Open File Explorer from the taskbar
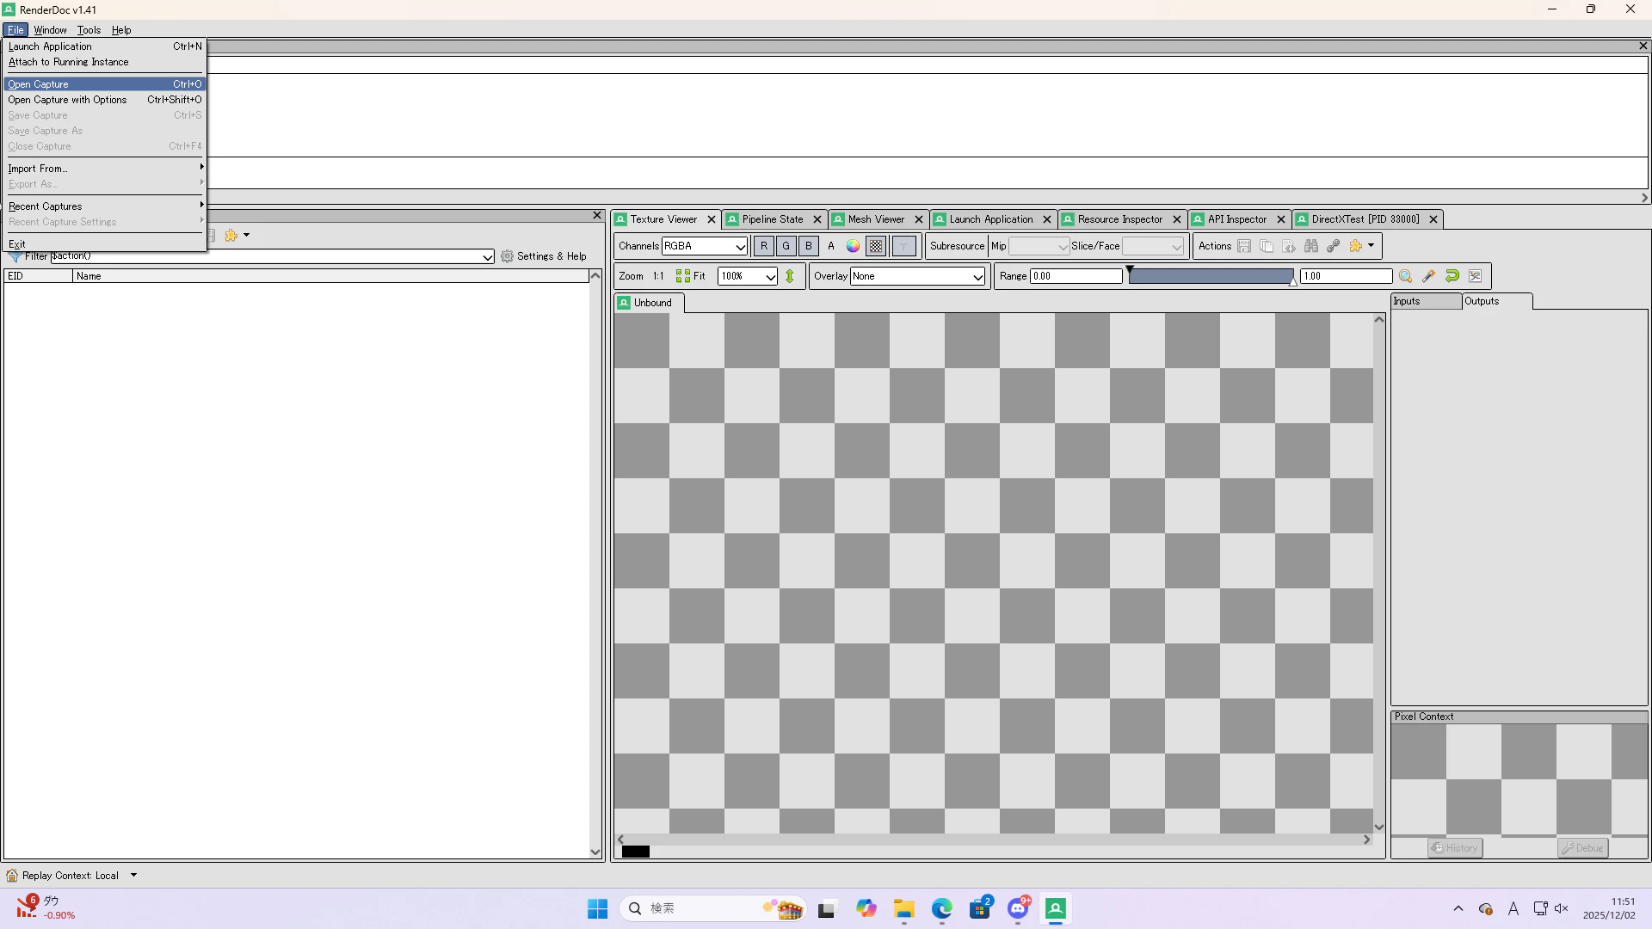 [x=903, y=908]
